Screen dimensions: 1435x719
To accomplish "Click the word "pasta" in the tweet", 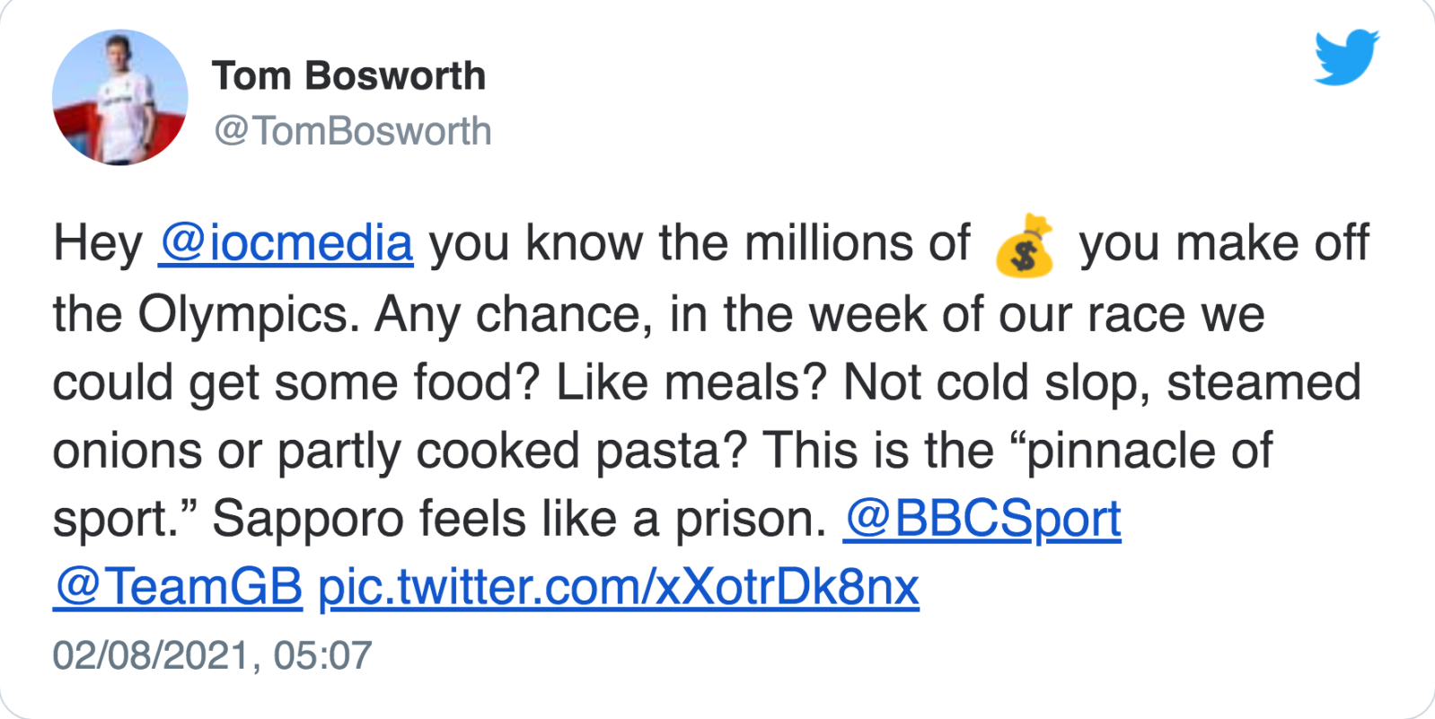I will tap(664, 451).
